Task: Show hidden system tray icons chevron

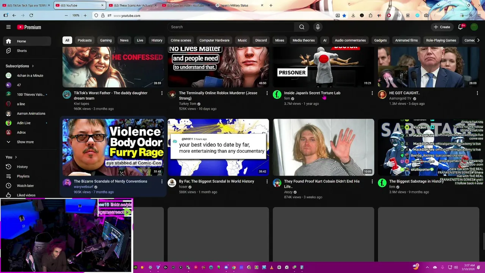Action: tap(427, 267)
